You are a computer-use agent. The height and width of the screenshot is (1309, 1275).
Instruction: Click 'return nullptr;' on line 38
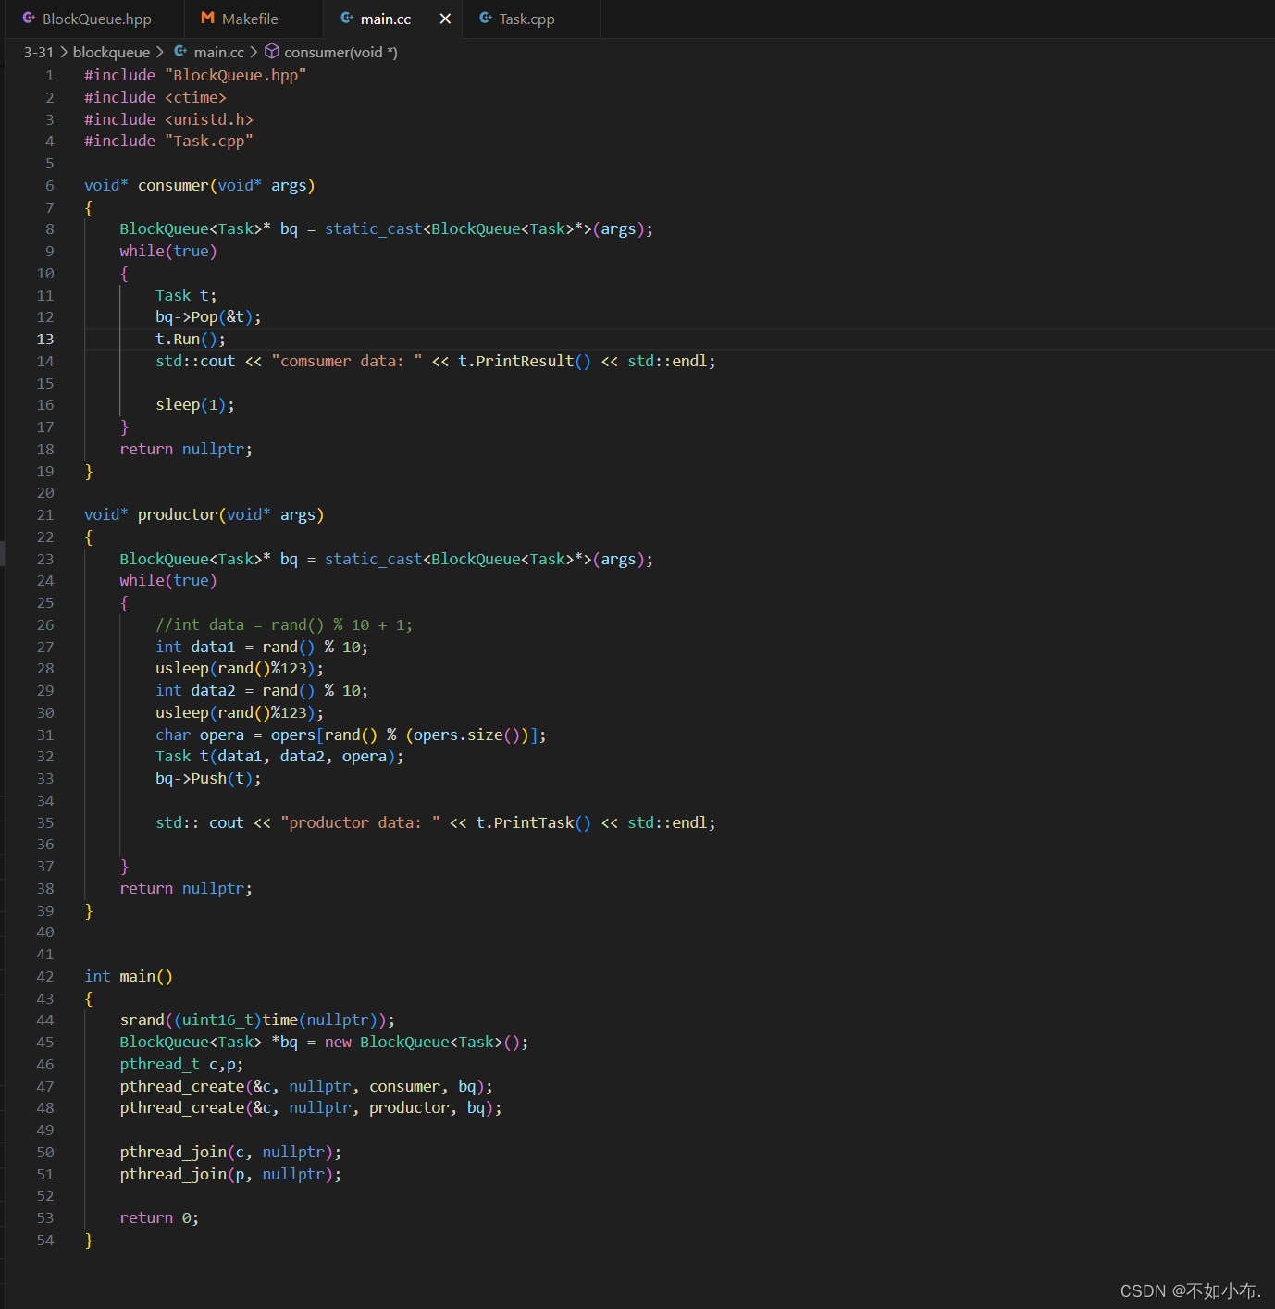(186, 889)
